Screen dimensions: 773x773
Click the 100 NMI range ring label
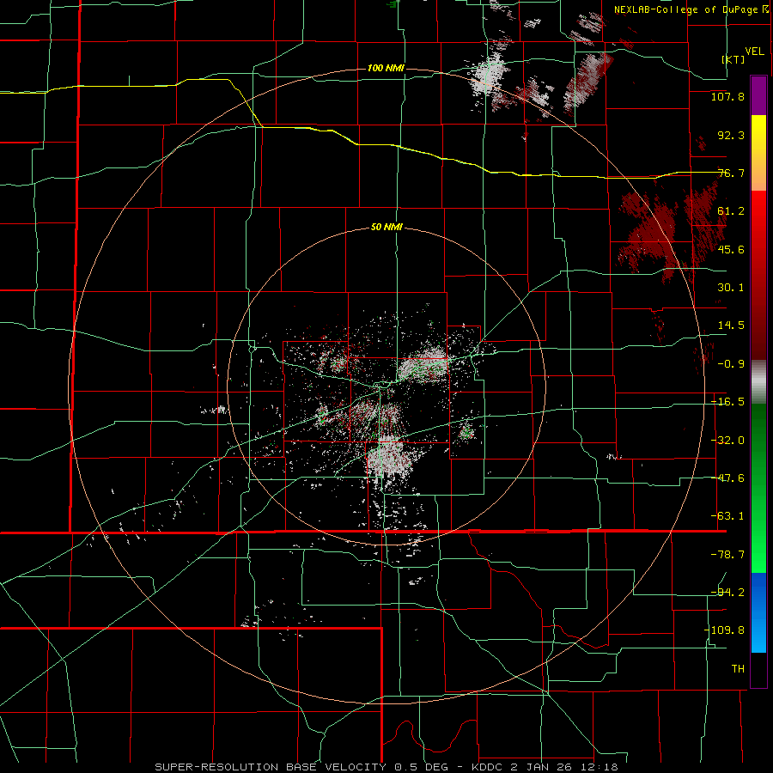(x=386, y=68)
